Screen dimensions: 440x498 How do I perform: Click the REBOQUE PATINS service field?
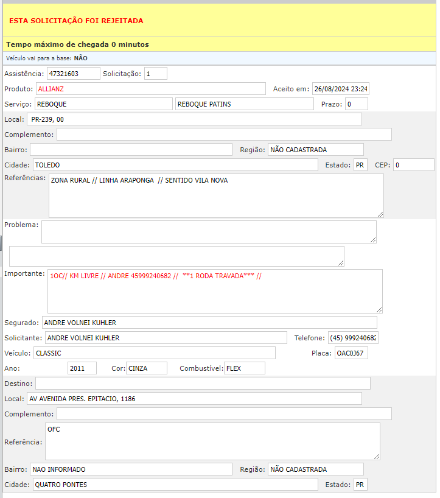245,104
